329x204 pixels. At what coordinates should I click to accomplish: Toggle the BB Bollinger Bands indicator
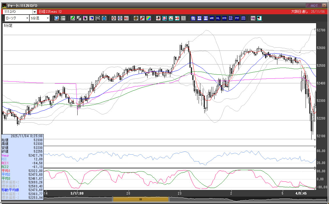206,18
